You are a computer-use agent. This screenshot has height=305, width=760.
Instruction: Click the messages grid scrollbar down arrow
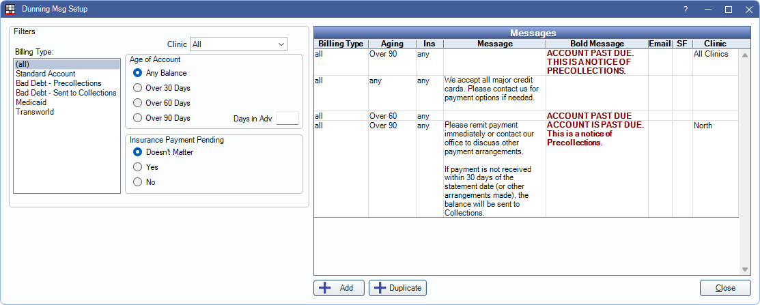[745, 270]
